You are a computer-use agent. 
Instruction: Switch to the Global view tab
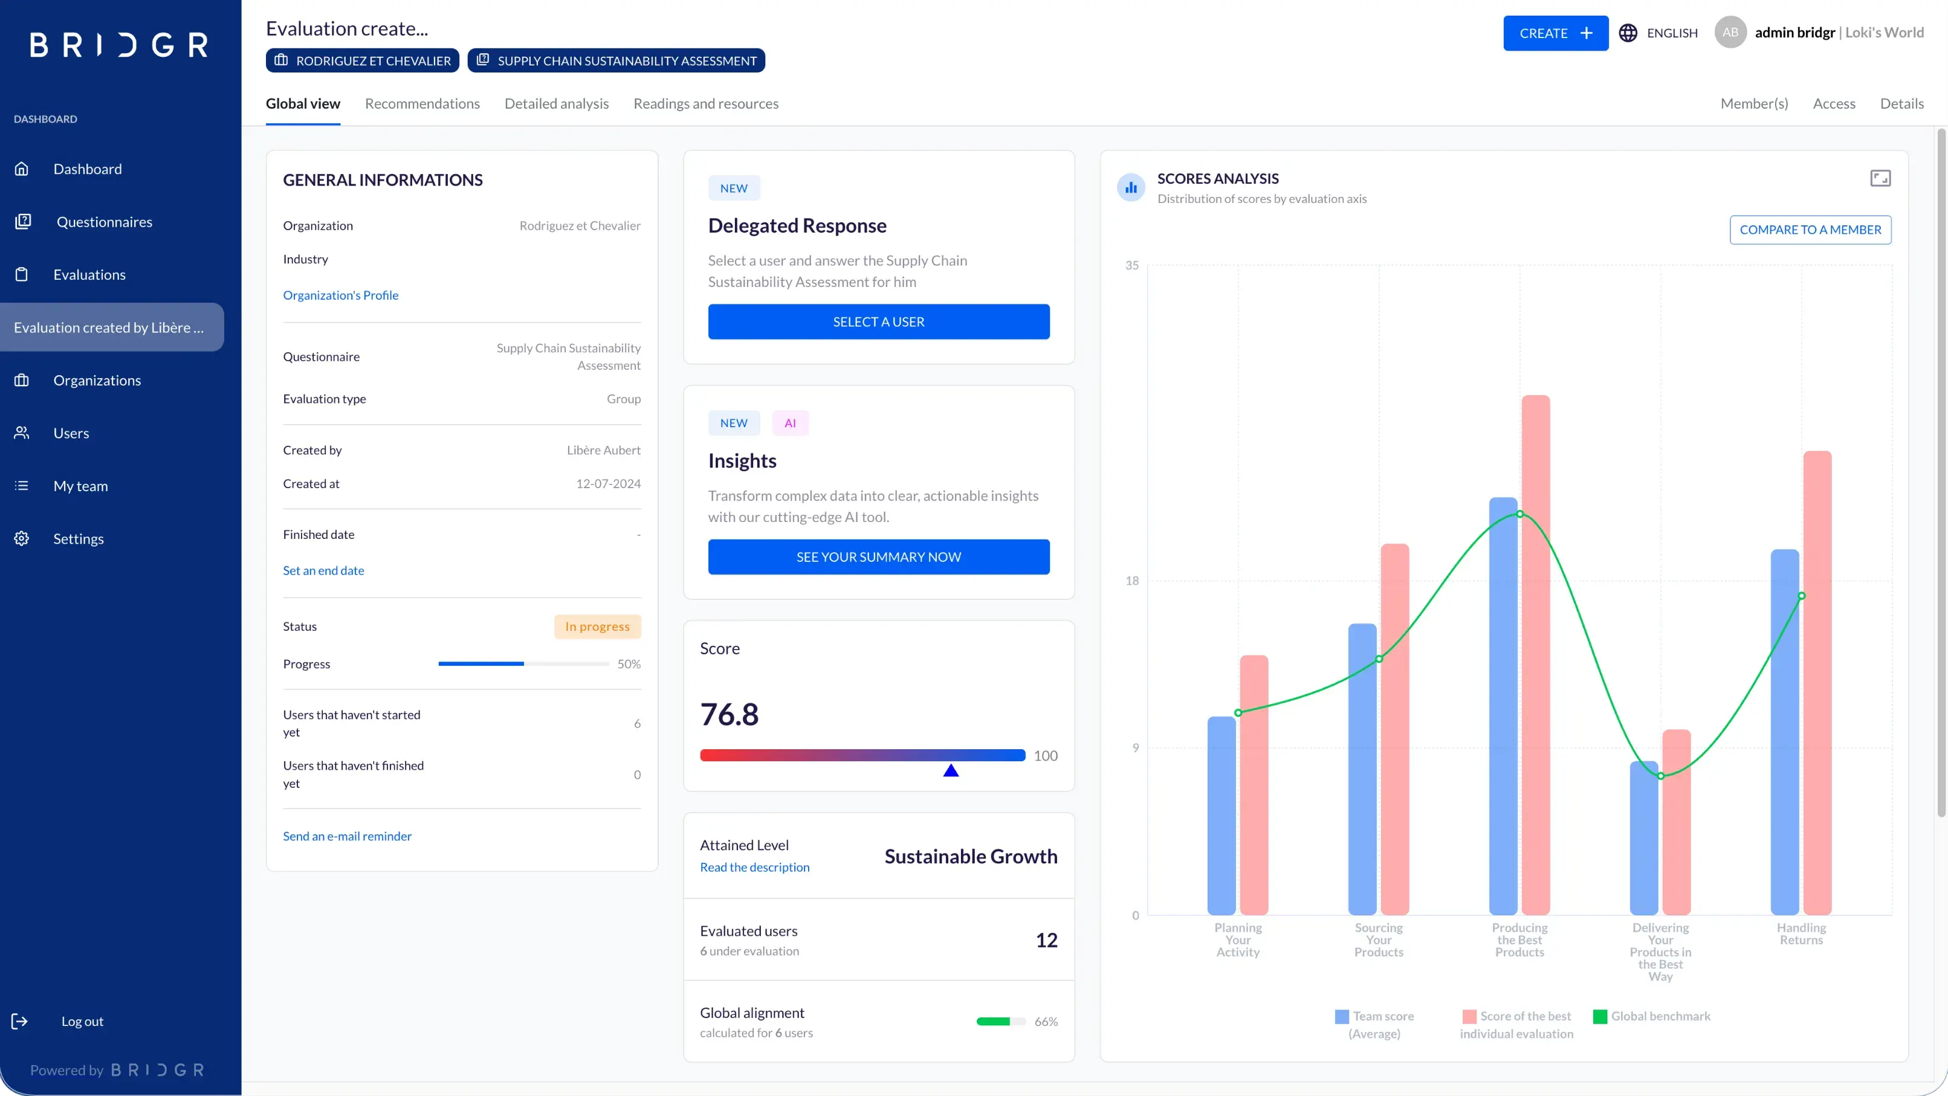pyautogui.click(x=302, y=103)
